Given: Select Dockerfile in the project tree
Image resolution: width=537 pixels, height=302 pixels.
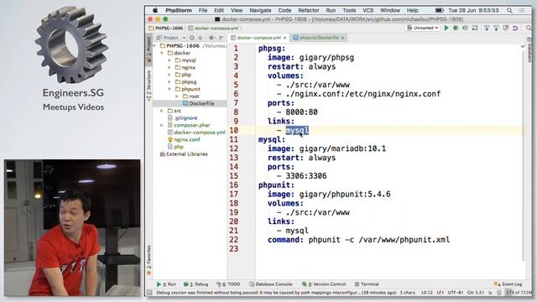Looking at the screenshot, I should click(x=201, y=103).
